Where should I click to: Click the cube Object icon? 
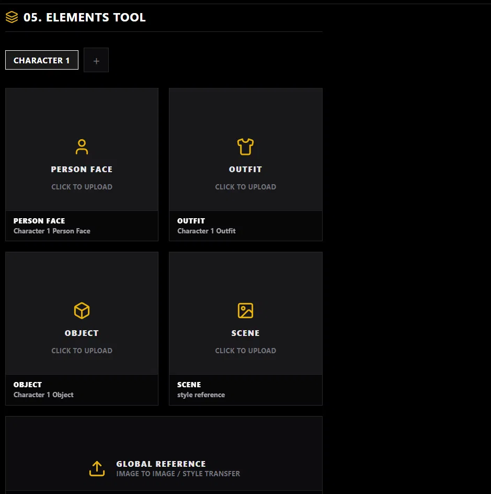tap(82, 311)
